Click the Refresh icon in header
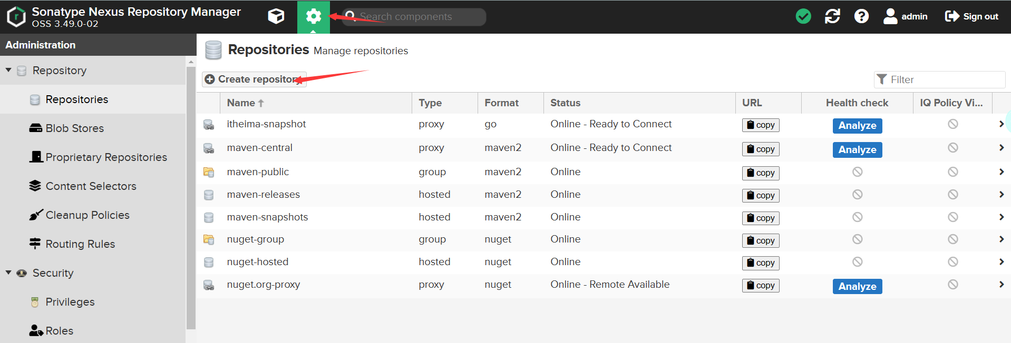This screenshot has width=1011, height=343. (x=832, y=17)
